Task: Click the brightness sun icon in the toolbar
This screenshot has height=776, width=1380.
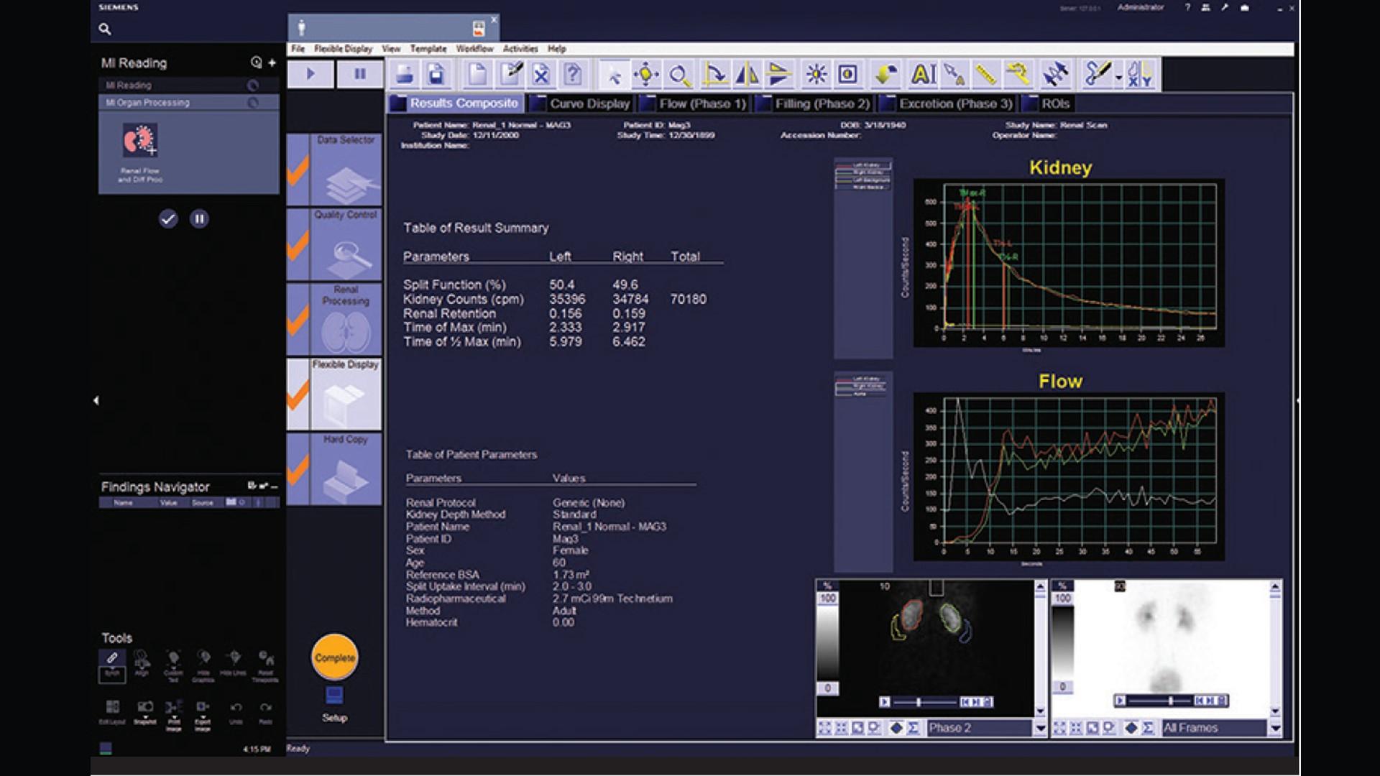Action: click(x=817, y=74)
